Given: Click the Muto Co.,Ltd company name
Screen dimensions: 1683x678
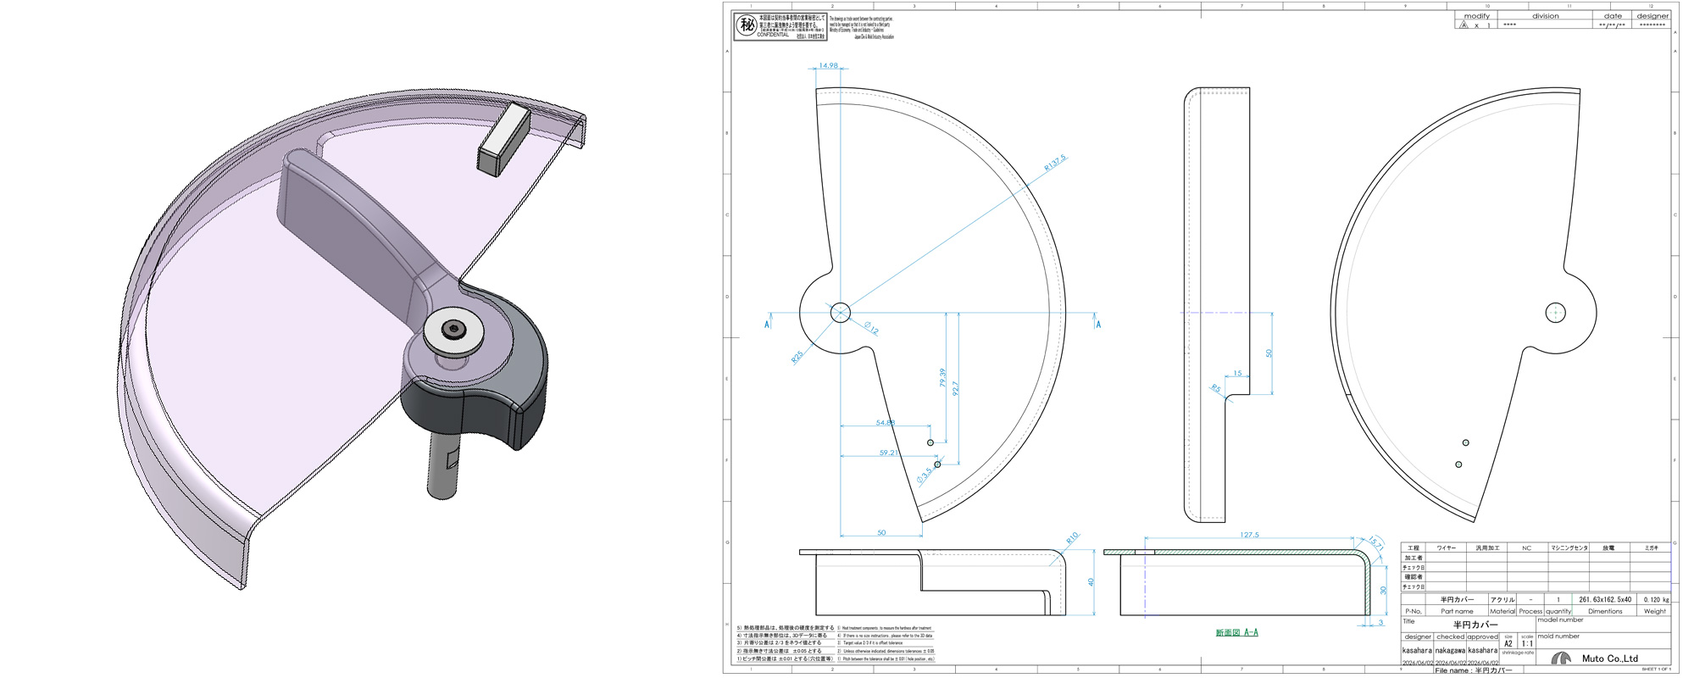Looking at the screenshot, I should pyautogui.click(x=1610, y=659).
